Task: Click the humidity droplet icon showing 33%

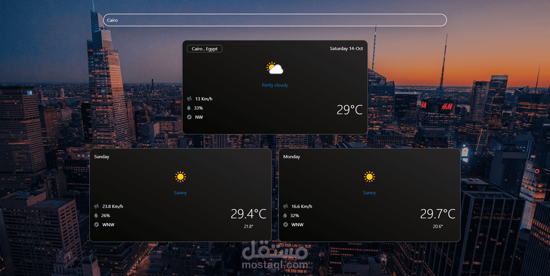Action: pyautogui.click(x=189, y=108)
